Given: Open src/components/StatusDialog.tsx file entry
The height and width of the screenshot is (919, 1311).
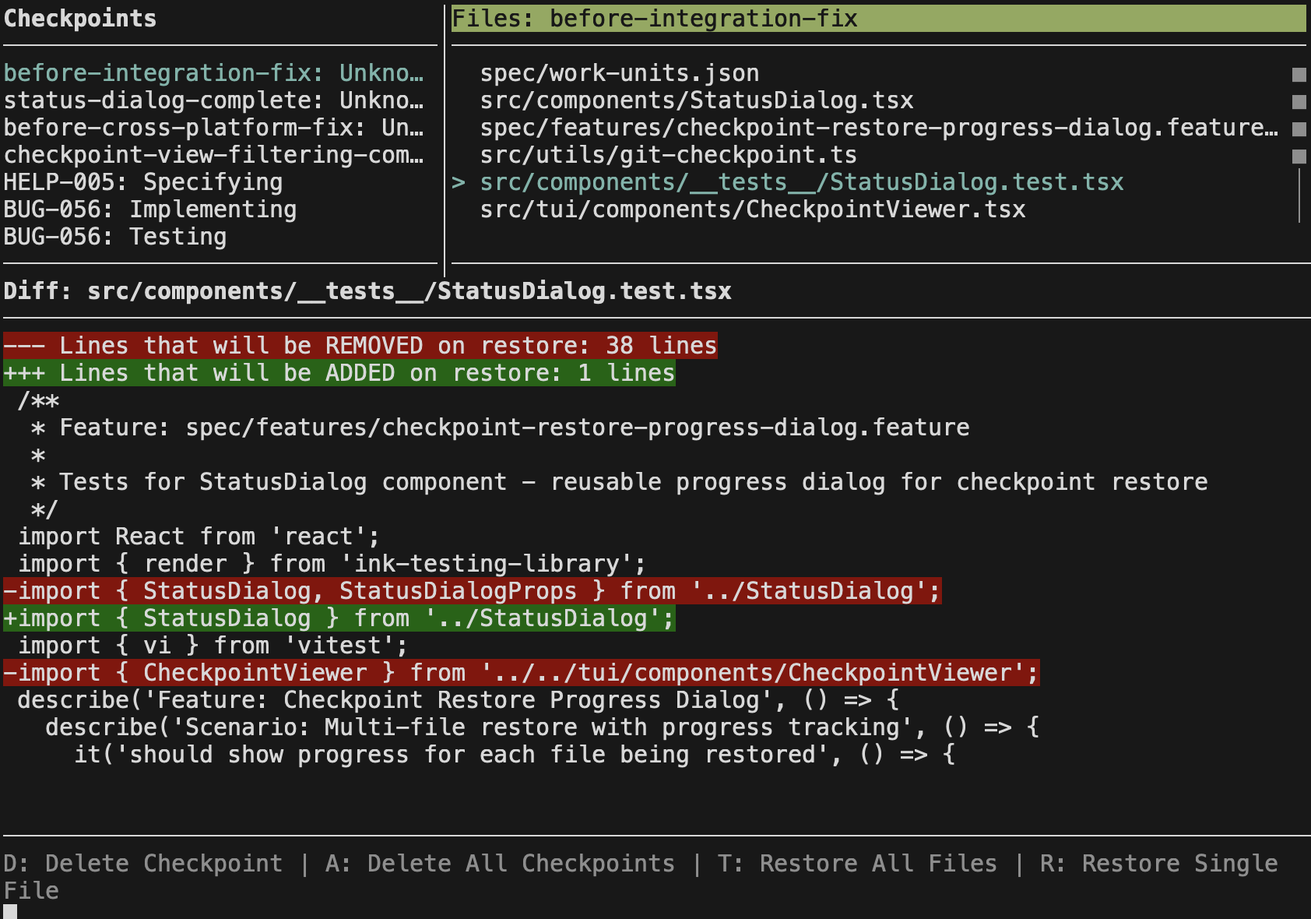Looking at the screenshot, I should point(697,100).
